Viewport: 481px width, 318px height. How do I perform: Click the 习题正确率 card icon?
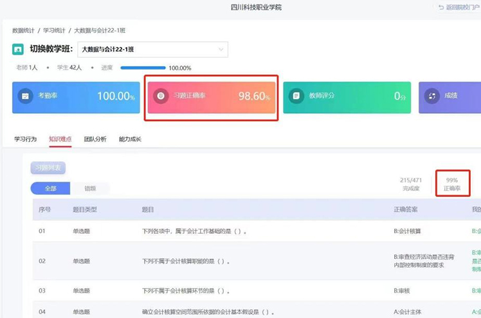161,96
